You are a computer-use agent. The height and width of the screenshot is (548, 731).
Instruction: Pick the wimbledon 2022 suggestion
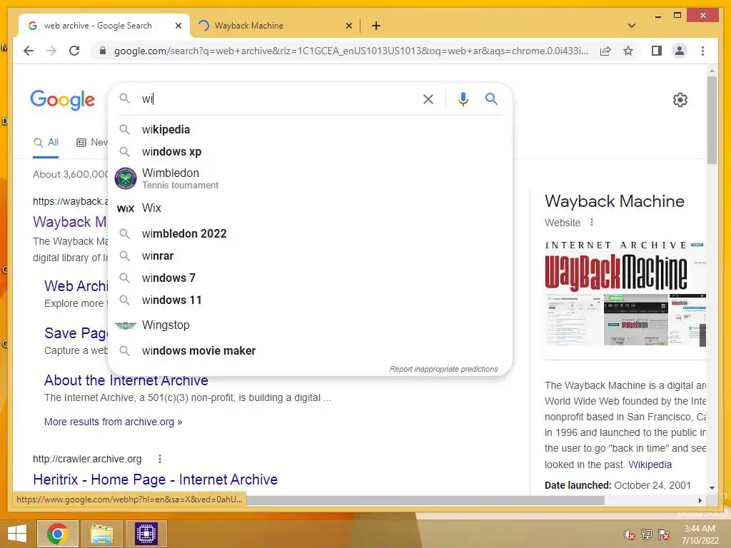pos(310,233)
